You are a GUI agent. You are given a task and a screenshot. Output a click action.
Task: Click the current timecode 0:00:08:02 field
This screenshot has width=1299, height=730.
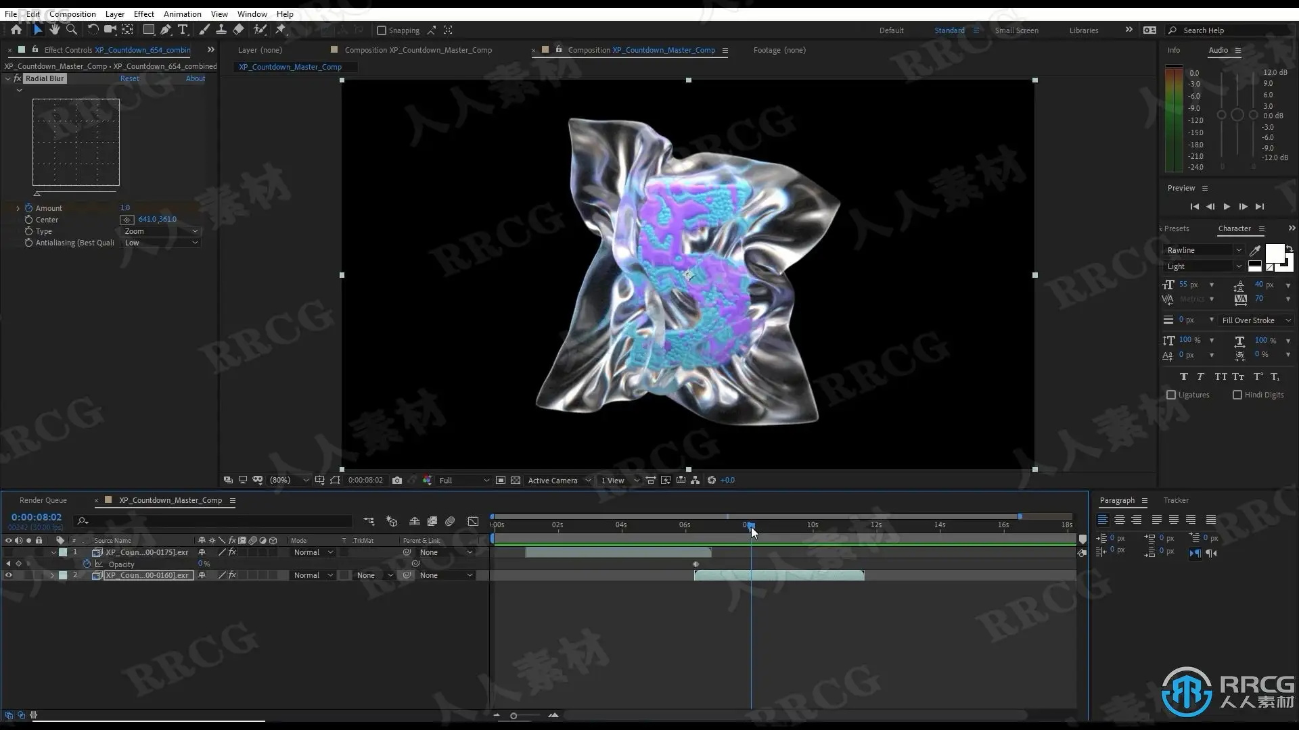point(37,517)
